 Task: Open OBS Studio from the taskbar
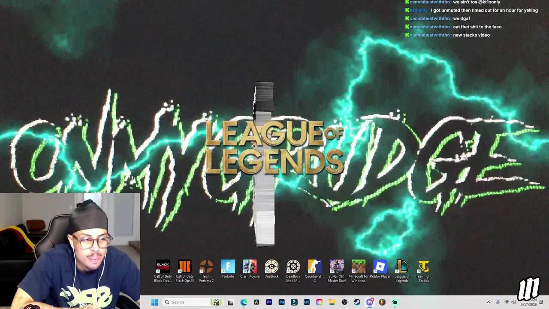344,302
